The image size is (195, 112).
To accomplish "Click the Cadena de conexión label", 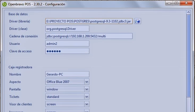I will click(23, 36).
